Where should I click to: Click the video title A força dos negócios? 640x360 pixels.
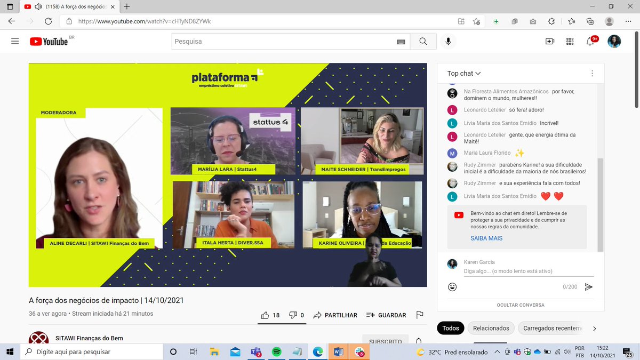point(106,300)
